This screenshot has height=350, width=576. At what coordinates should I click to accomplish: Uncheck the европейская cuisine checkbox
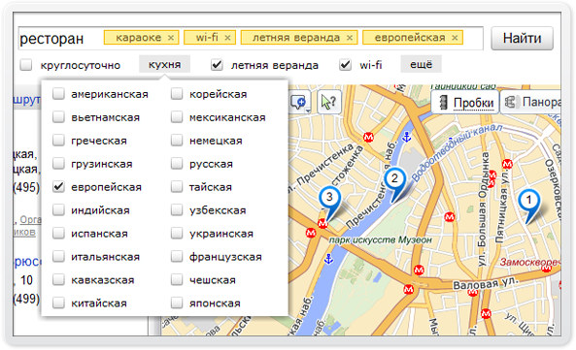coord(58,187)
